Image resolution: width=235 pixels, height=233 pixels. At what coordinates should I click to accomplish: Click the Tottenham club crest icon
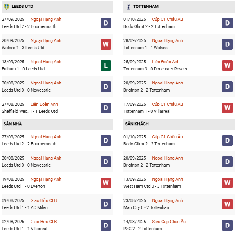pyautogui.click(x=128, y=7)
